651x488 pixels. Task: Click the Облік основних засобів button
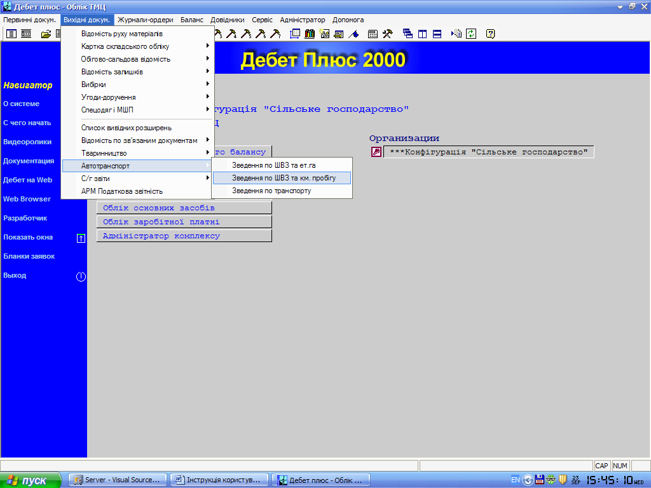click(x=184, y=208)
